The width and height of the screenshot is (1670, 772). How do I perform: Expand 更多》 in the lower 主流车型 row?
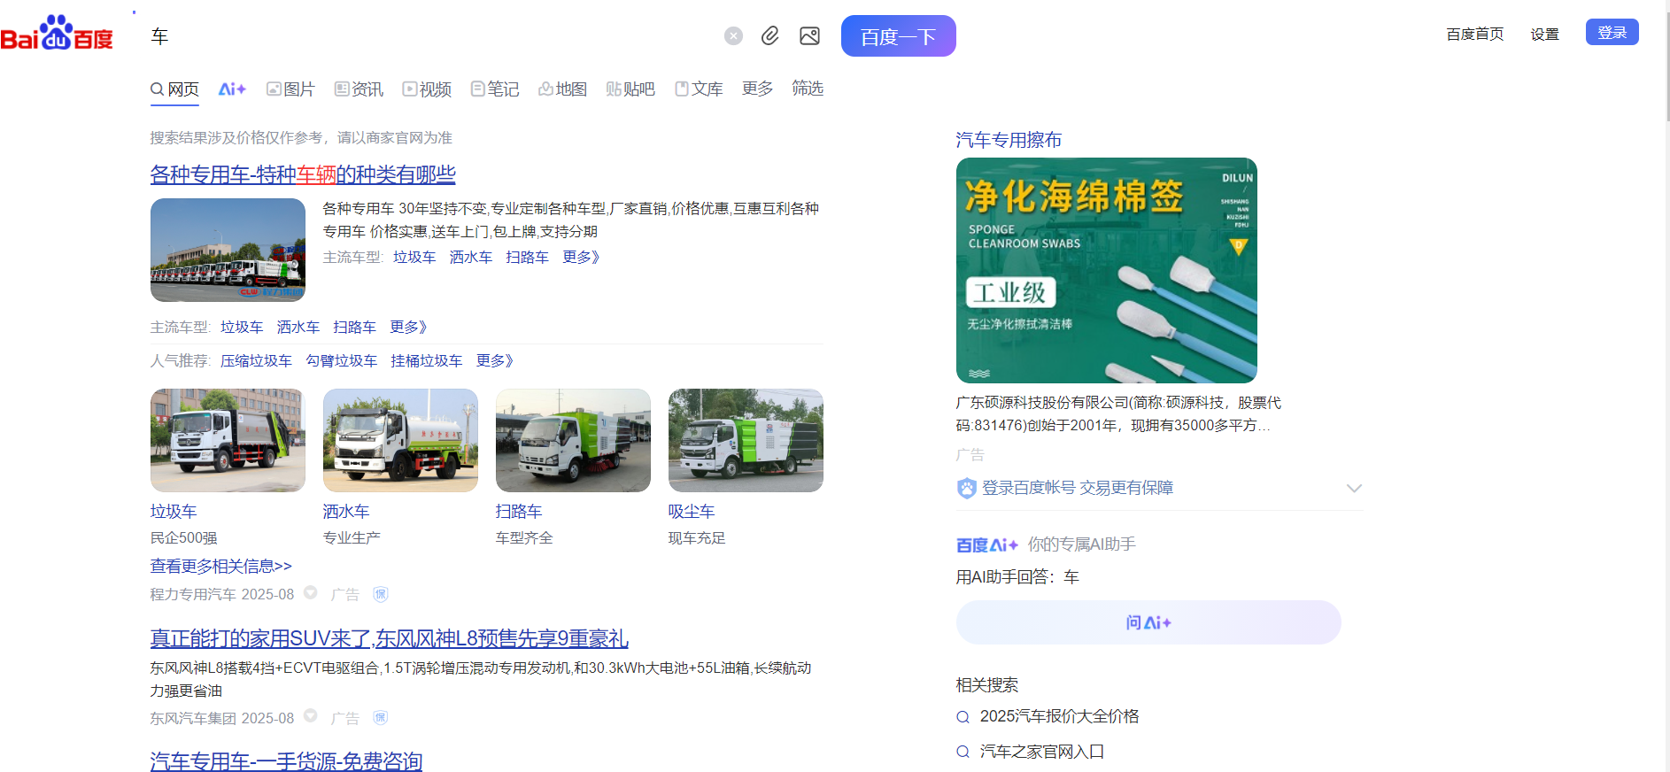point(409,327)
